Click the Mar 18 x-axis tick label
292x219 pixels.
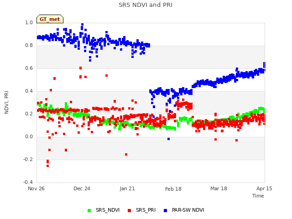point(219,188)
